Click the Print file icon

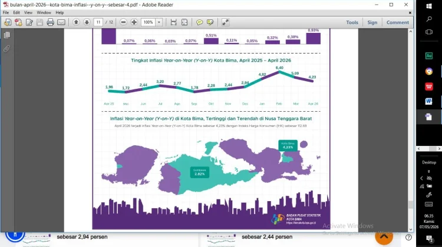point(51,22)
